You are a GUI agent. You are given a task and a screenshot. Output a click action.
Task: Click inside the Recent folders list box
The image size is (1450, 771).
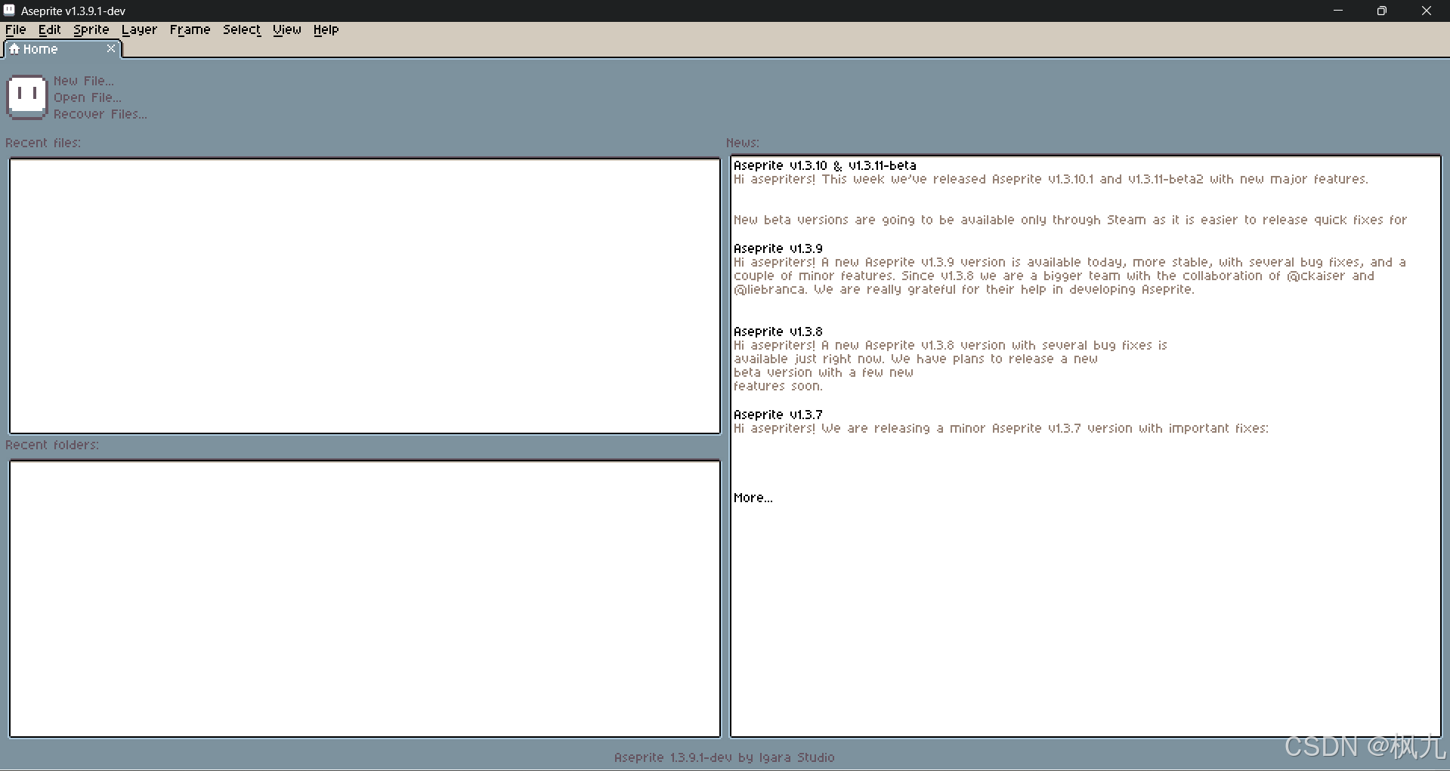tap(365, 599)
